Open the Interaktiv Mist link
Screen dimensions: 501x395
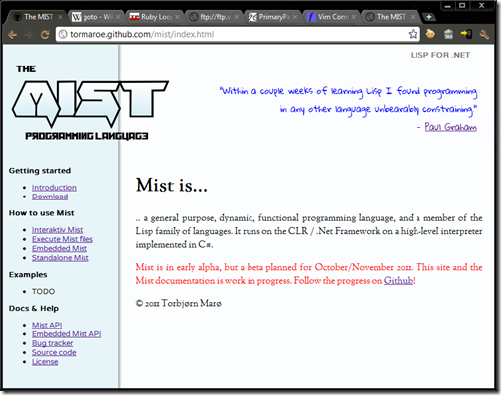tap(57, 230)
